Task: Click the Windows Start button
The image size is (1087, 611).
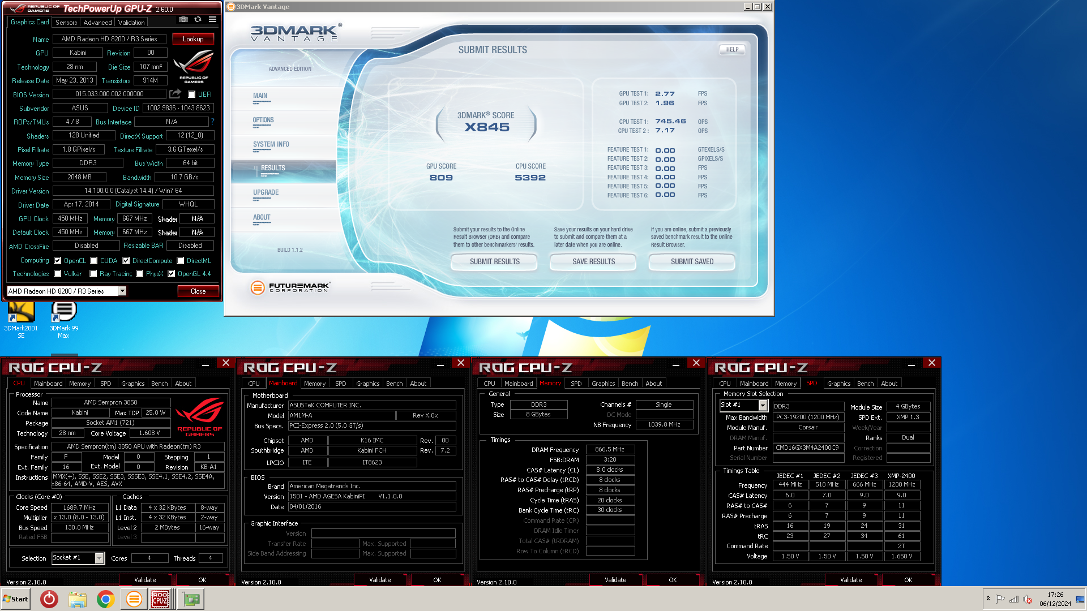Action: tap(15, 599)
